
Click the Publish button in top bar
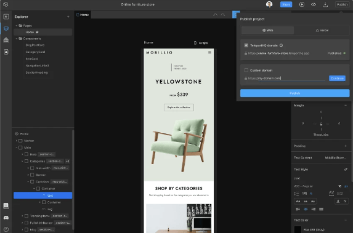[x=342, y=4]
